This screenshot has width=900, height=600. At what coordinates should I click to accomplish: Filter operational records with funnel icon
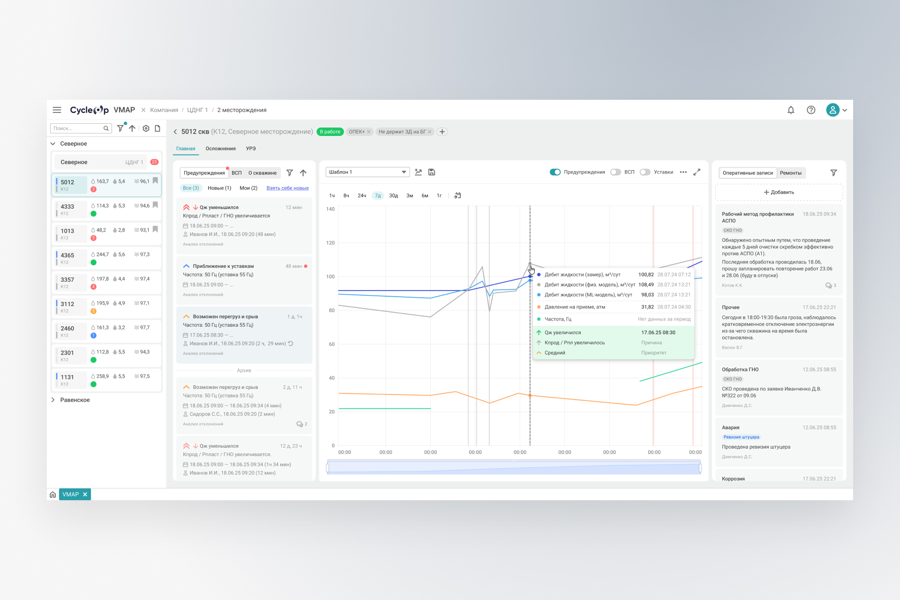833,173
